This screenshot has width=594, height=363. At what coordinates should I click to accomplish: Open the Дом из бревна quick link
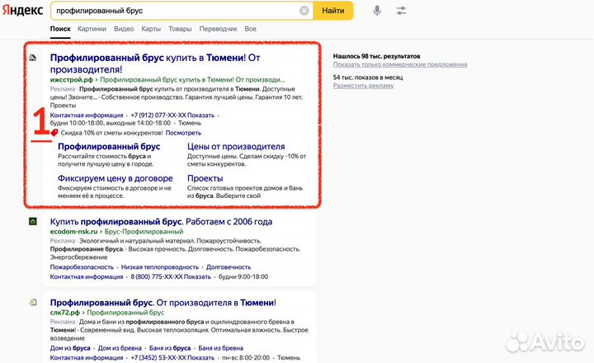[x=120, y=348]
